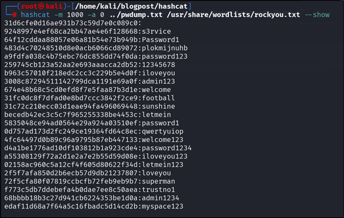Click the iloveyou123 cracked password
Viewport: 344px width, 218px height.
pos(165,157)
